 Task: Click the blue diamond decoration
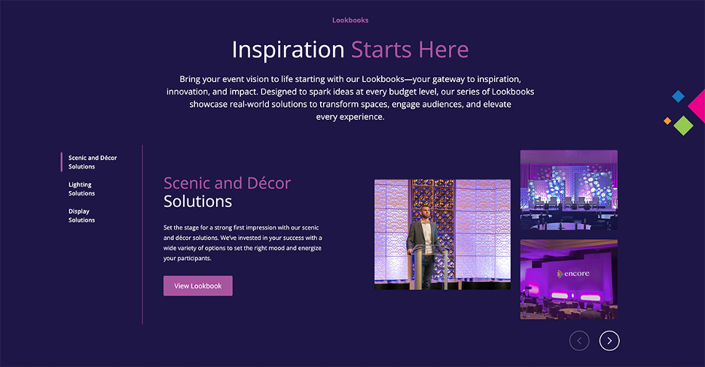[678, 96]
